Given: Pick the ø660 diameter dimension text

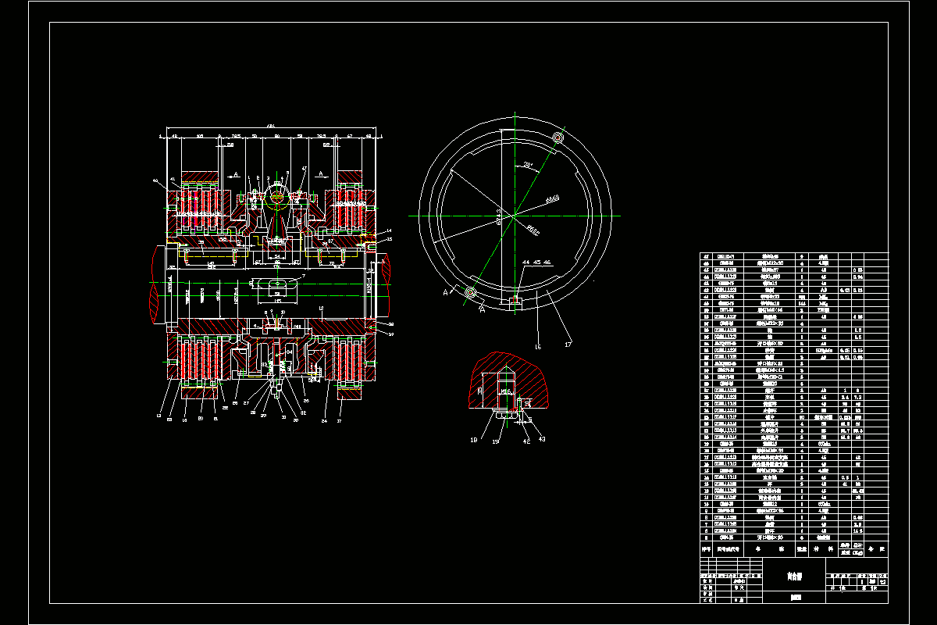Looking at the screenshot, I should 553,200.
